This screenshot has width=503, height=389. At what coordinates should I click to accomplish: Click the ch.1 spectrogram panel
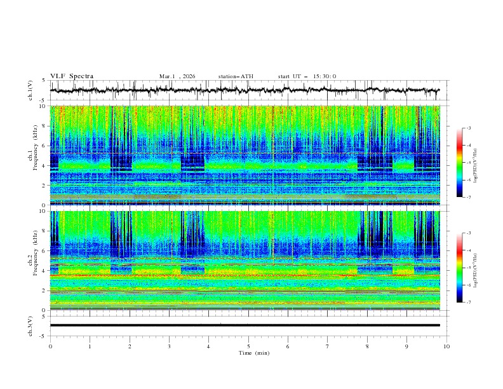click(x=245, y=155)
